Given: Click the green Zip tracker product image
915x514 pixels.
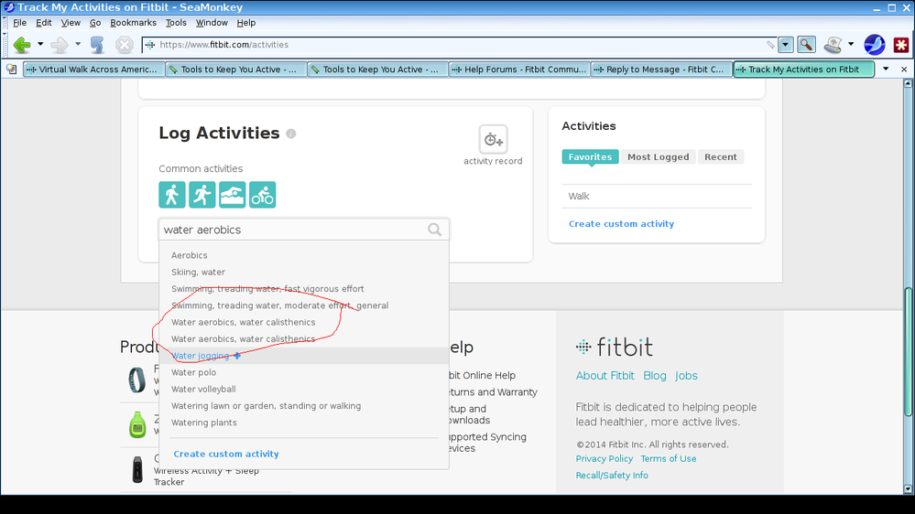Looking at the screenshot, I should (x=137, y=424).
